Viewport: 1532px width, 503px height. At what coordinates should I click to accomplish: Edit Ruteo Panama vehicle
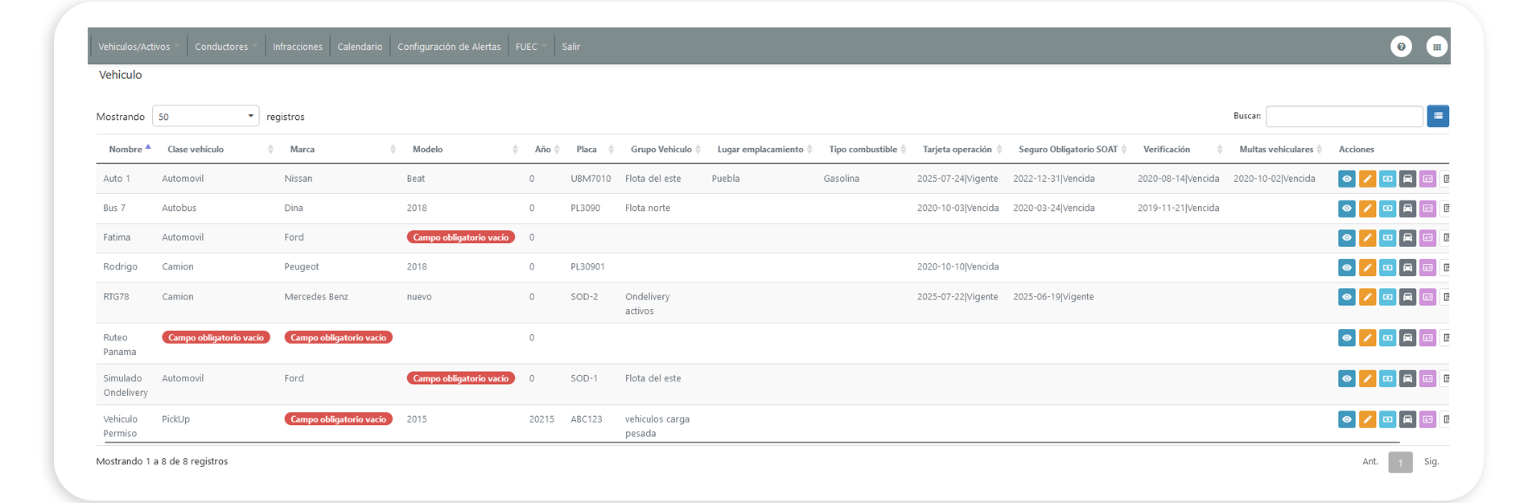[x=1367, y=338]
